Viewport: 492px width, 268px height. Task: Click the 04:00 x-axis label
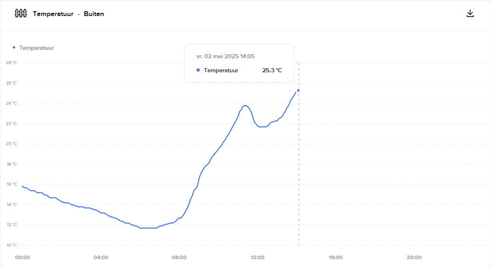(x=101, y=257)
